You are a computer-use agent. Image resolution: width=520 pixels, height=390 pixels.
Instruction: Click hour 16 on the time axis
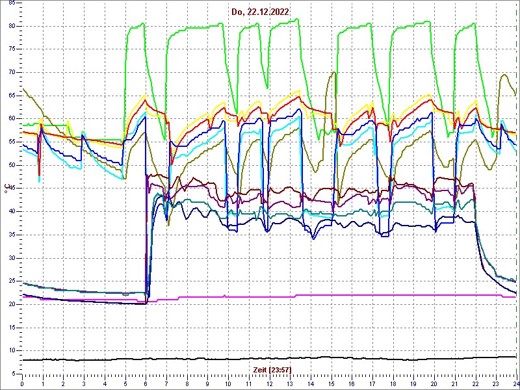352,383
